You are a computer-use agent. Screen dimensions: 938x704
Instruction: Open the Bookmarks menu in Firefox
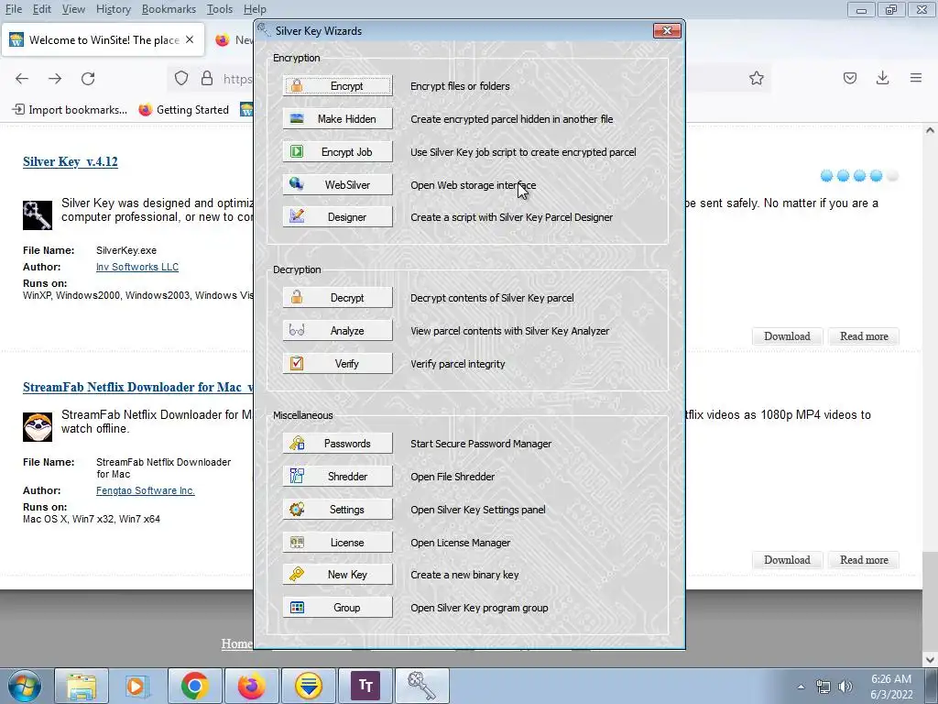click(169, 9)
